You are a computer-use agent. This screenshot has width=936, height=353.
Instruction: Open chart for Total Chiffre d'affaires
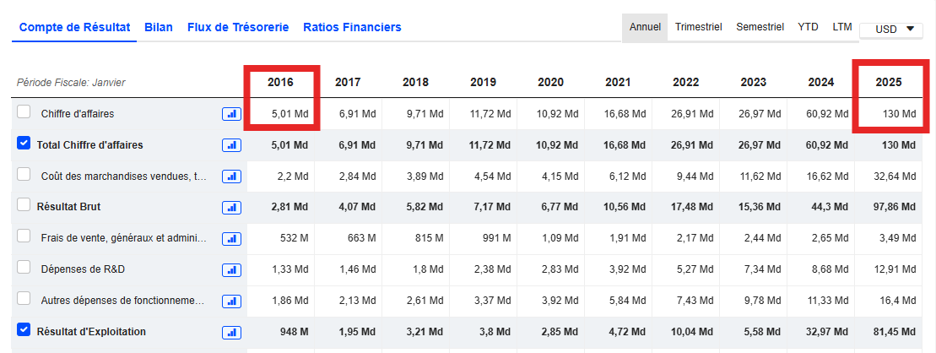[231, 145]
